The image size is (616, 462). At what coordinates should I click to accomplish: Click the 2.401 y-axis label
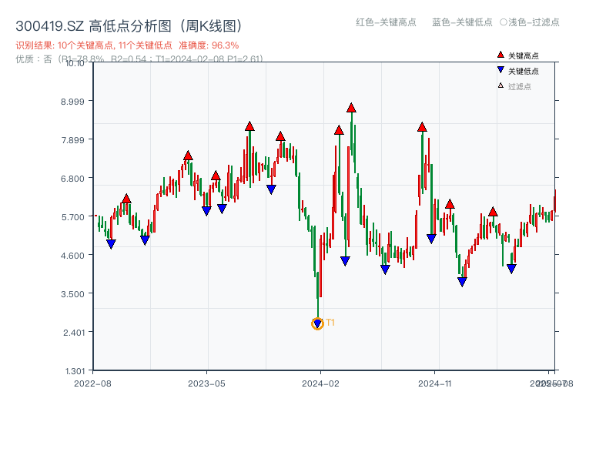click(74, 333)
